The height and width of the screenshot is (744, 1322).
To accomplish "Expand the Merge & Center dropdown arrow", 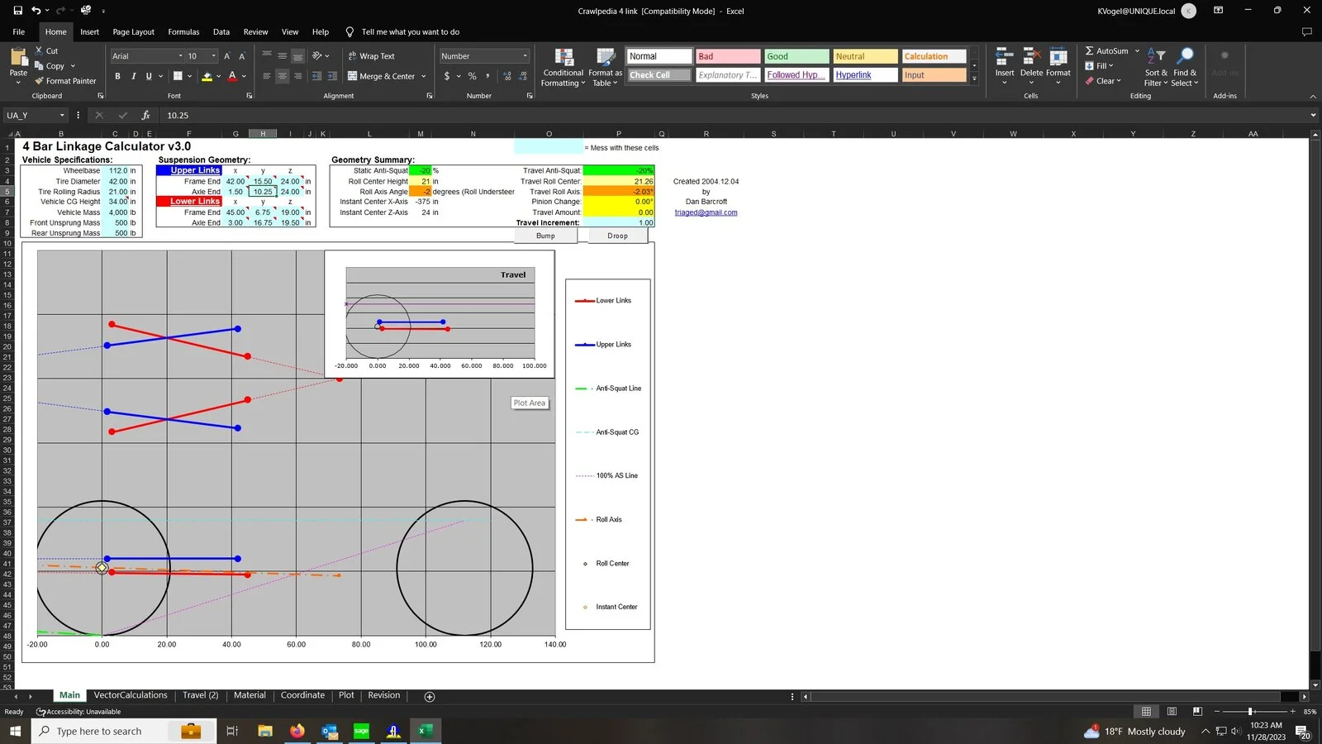I will (x=424, y=76).
